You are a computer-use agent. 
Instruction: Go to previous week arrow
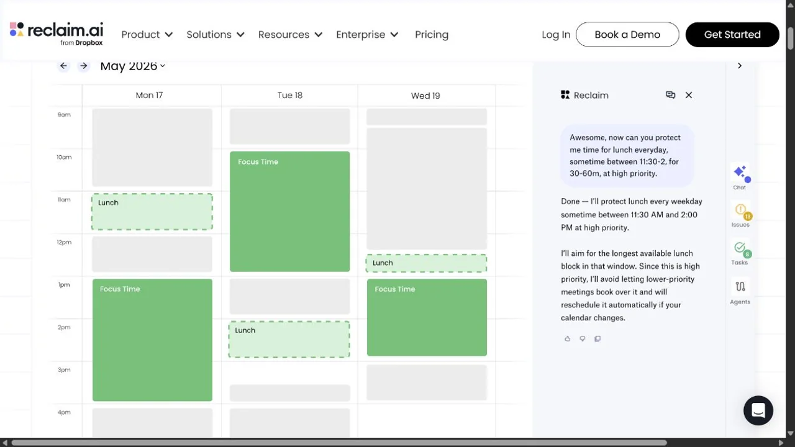click(63, 66)
